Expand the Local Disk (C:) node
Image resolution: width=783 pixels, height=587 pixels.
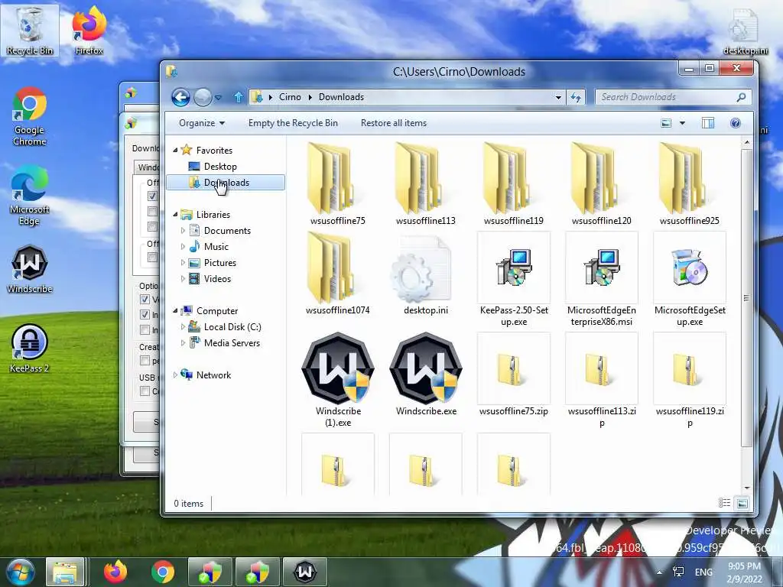click(183, 327)
